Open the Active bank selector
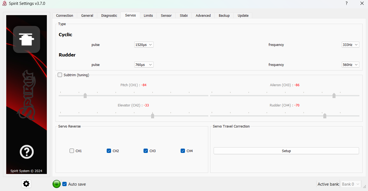This screenshot has width=368, height=191. click(351, 184)
